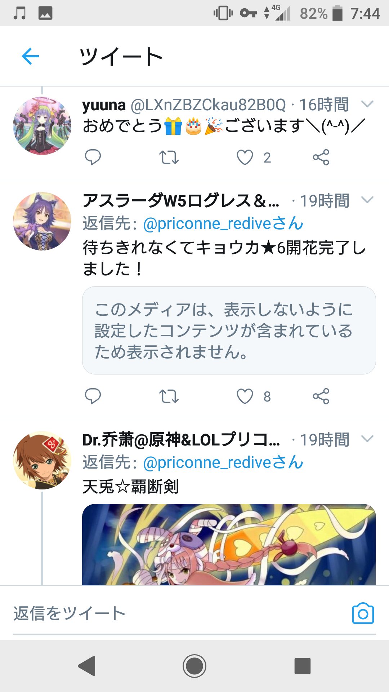
Task: Open @priconne_redive link in Dr.乔萧's reply
Action: 223,462
